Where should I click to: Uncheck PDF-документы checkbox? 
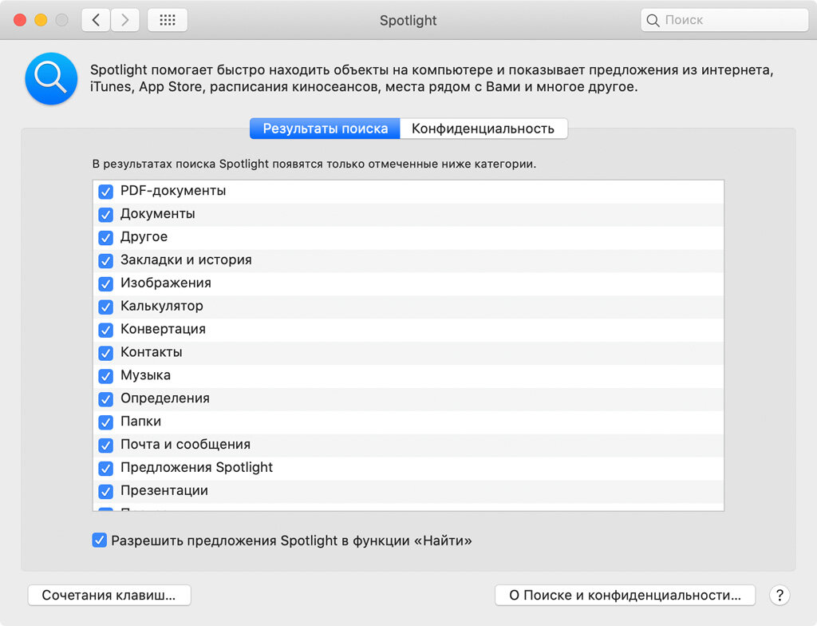[x=106, y=192]
